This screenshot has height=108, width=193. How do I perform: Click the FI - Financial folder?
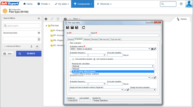pos(57,30)
